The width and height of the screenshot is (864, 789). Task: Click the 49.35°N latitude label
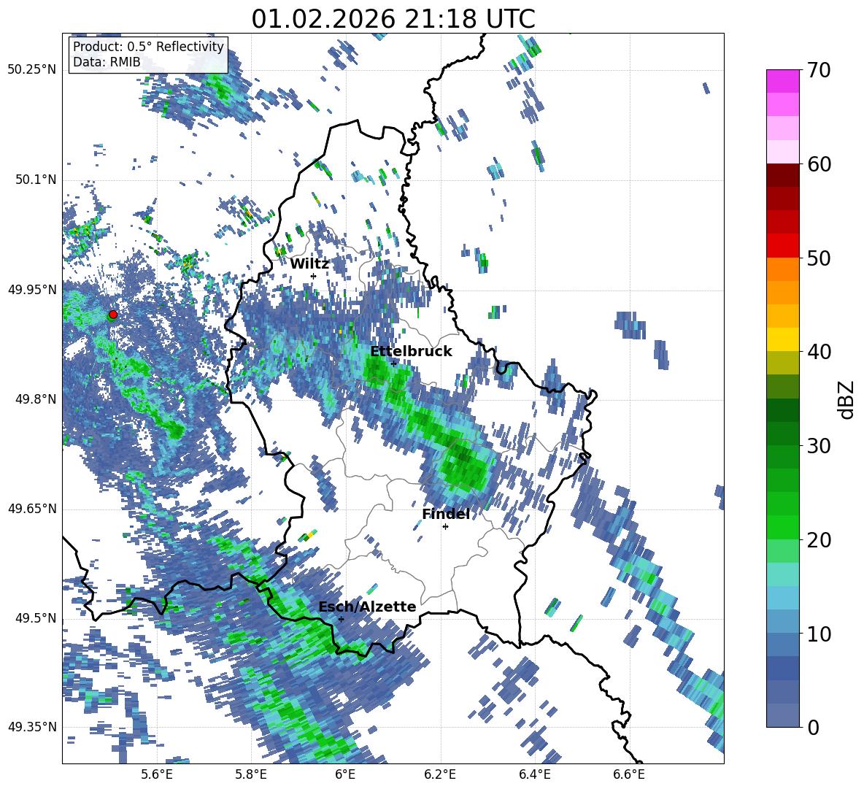click(32, 727)
